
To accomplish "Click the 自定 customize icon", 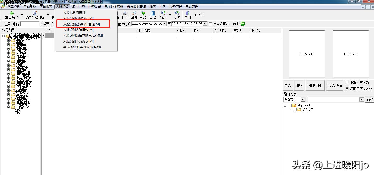I will (x=153, y=13).
